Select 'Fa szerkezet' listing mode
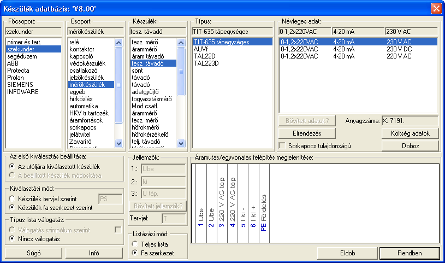445x263 pixels. coord(135,253)
